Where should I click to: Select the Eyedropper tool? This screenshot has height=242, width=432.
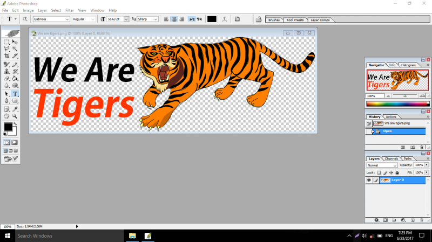[x=15, y=109]
